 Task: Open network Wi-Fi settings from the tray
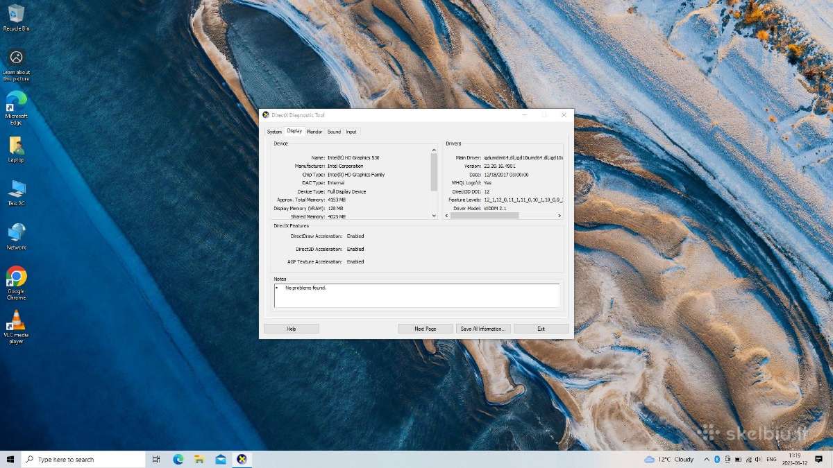(x=748, y=459)
